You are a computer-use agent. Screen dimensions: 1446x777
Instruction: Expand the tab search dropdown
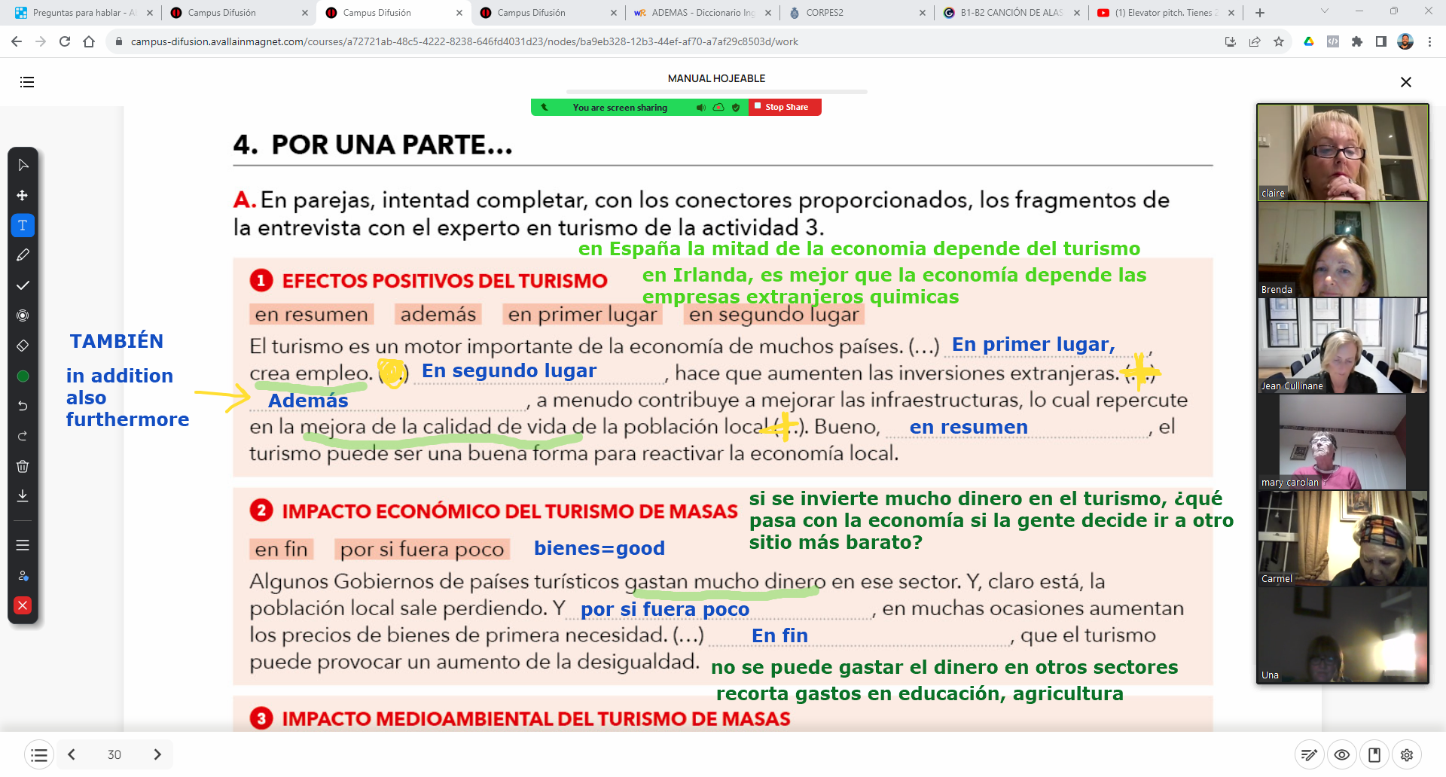(x=1324, y=11)
